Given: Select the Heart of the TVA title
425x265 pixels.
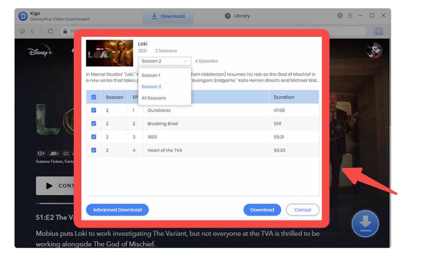Looking at the screenshot, I should coord(165,150).
